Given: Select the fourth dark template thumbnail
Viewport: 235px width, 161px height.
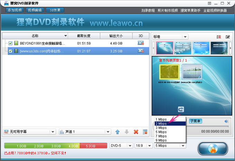Looking at the screenshot, I should pos(219,48).
